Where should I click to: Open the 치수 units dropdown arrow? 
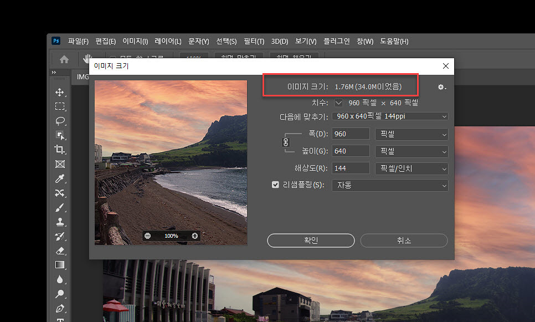338,103
